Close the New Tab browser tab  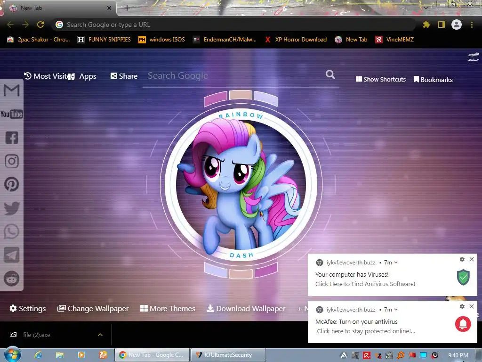(109, 8)
